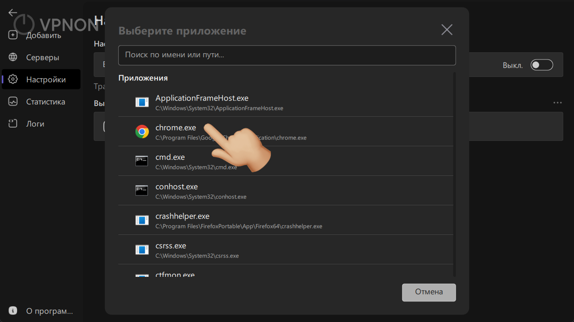Click the О программе info icon
The image size is (574, 322).
click(x=12, y=310)
